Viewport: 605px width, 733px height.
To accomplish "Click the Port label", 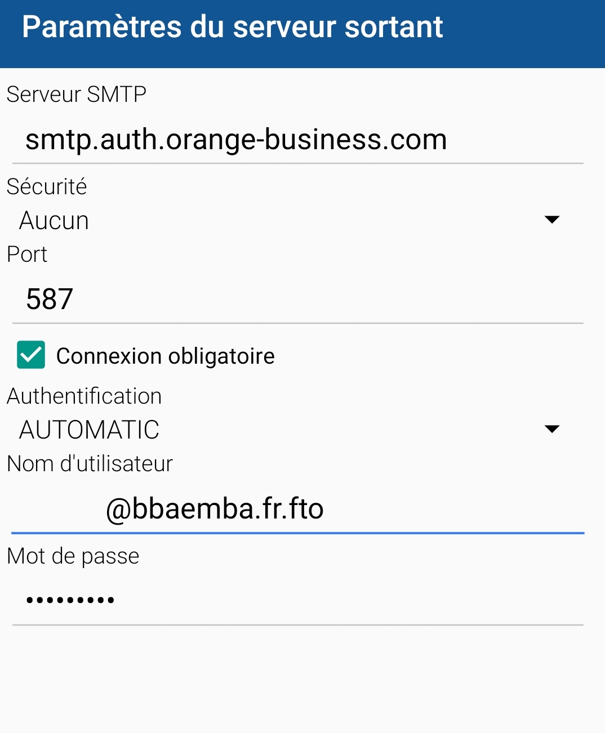I will [27, 254].
